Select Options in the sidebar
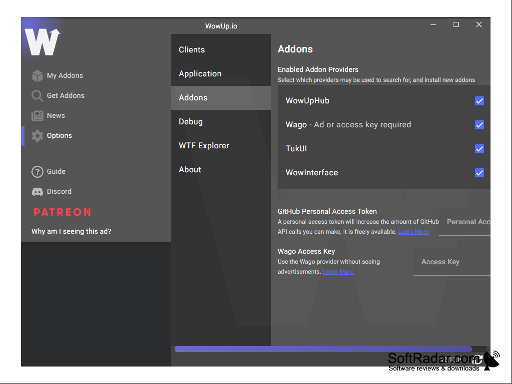 [x=59, y=135]
